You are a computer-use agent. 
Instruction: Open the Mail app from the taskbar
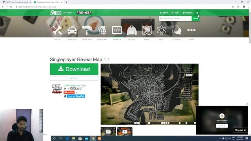(x=86, y=138)
